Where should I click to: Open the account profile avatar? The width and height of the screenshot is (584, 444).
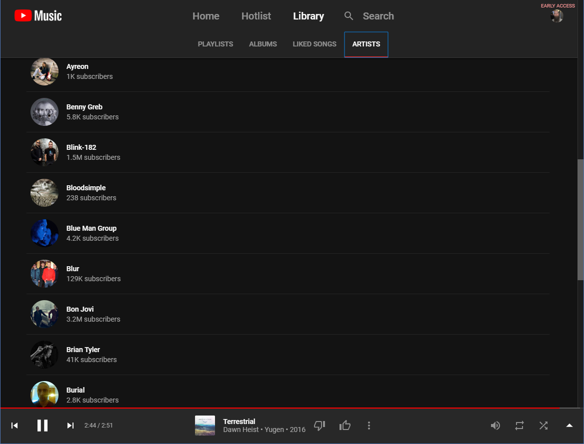click(557, 16)
